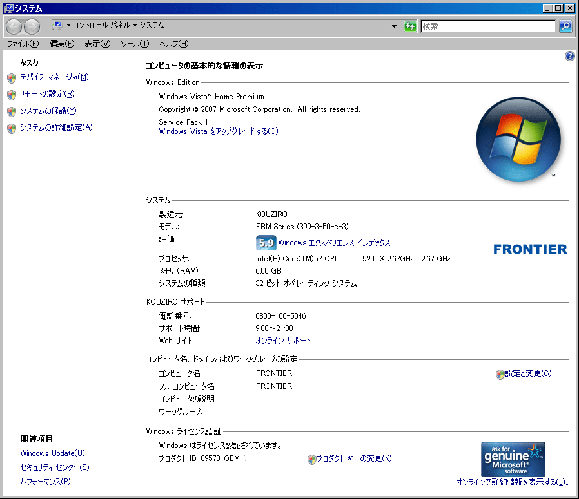This screenshot has width=579, height=499.
Task: Open the ファイル(F) menu
Action: 23,44
